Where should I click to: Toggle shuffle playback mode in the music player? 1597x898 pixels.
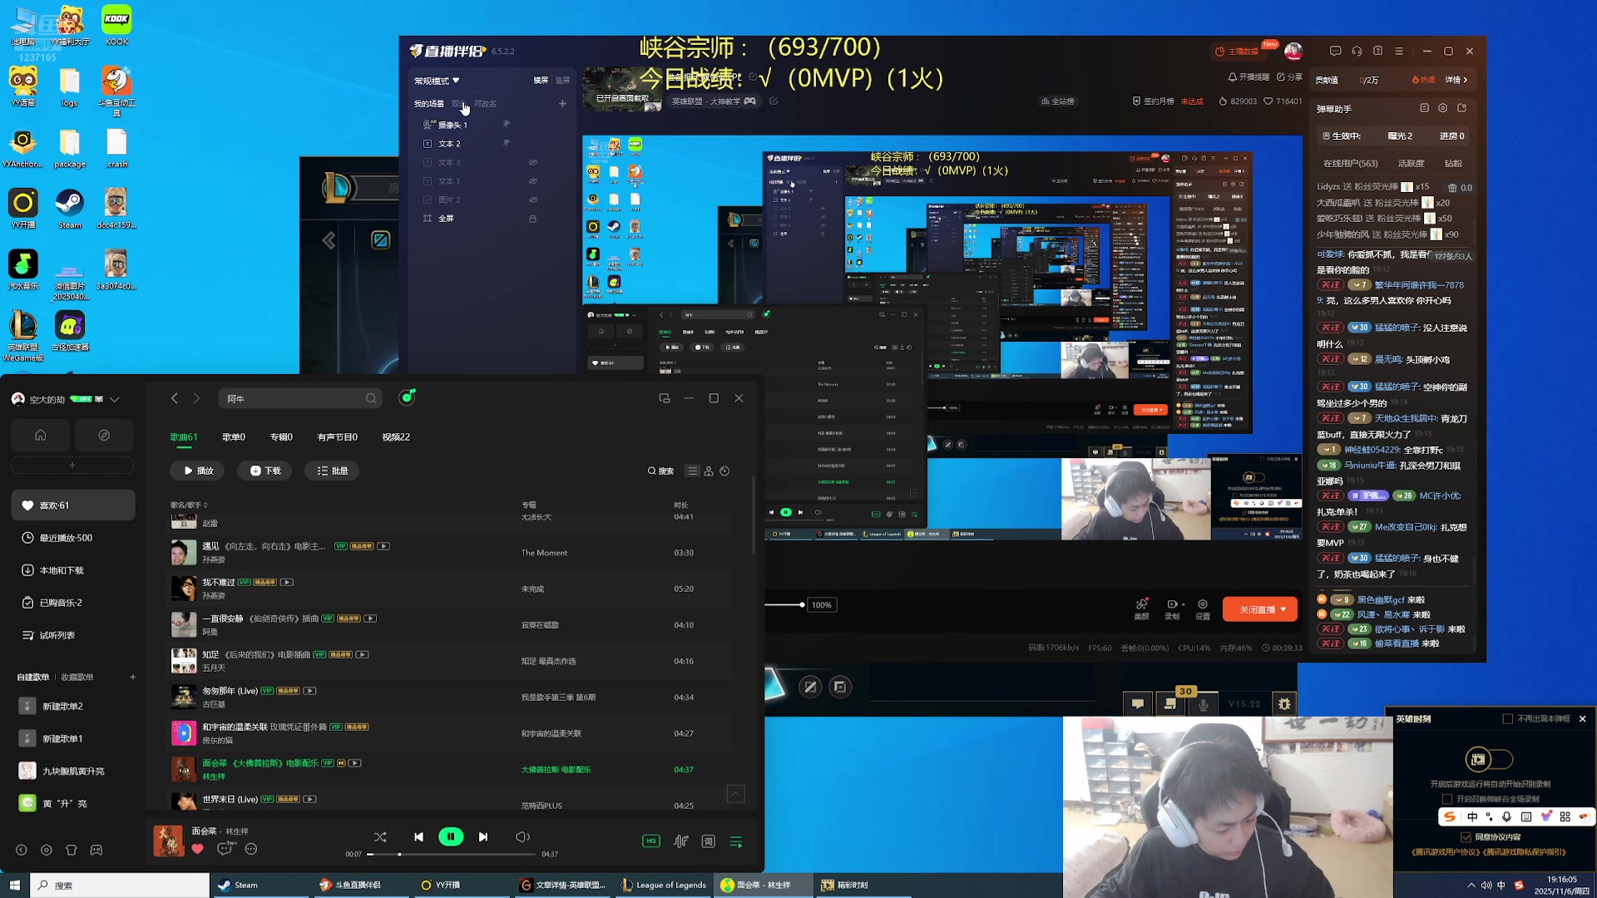coord(380,837)
